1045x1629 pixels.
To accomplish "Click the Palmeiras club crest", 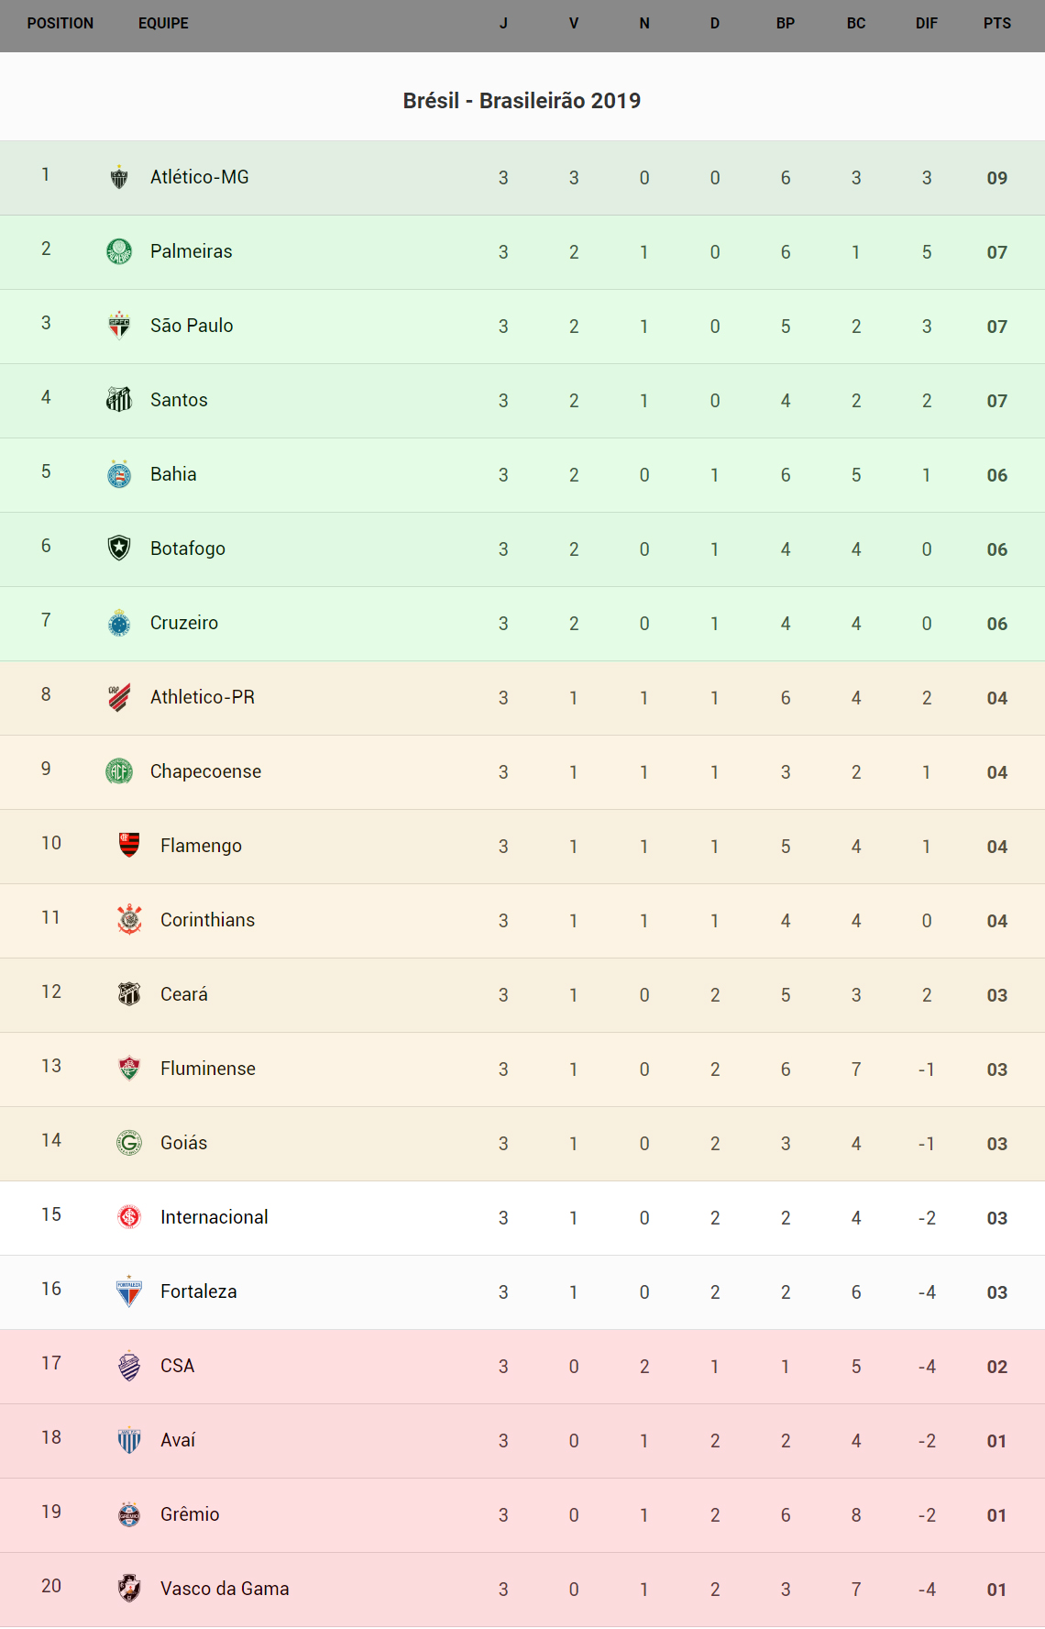I will (x=119, y=251).
